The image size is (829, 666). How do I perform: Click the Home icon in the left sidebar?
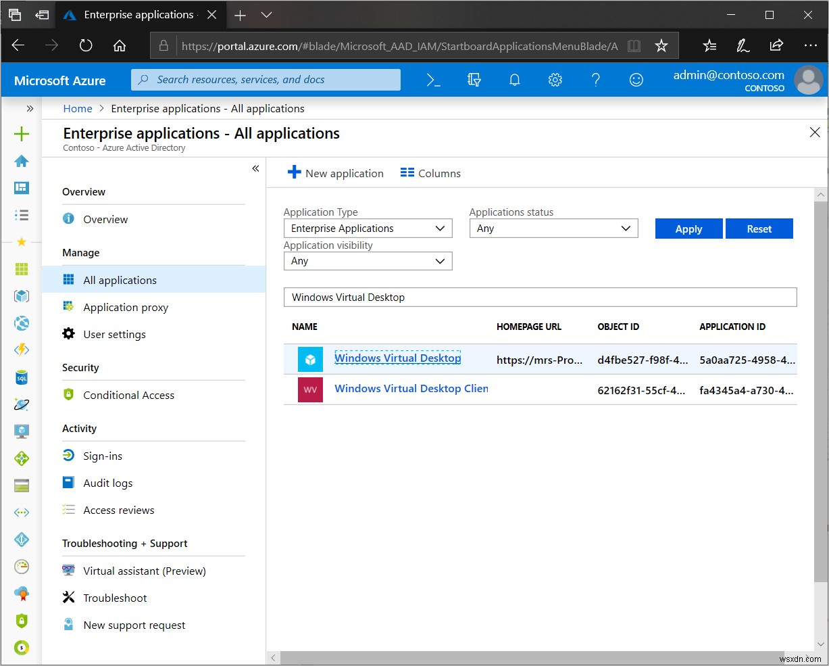21,161
